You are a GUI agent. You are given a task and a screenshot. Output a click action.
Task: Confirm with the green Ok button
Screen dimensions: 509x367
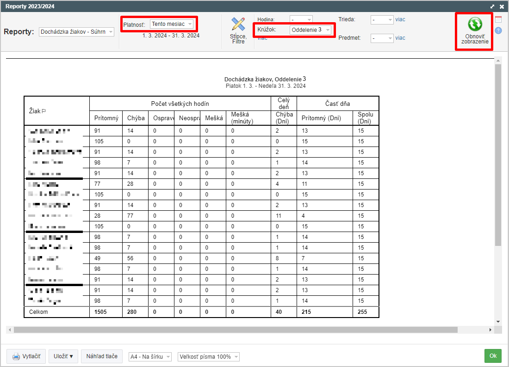pos(493,356)
